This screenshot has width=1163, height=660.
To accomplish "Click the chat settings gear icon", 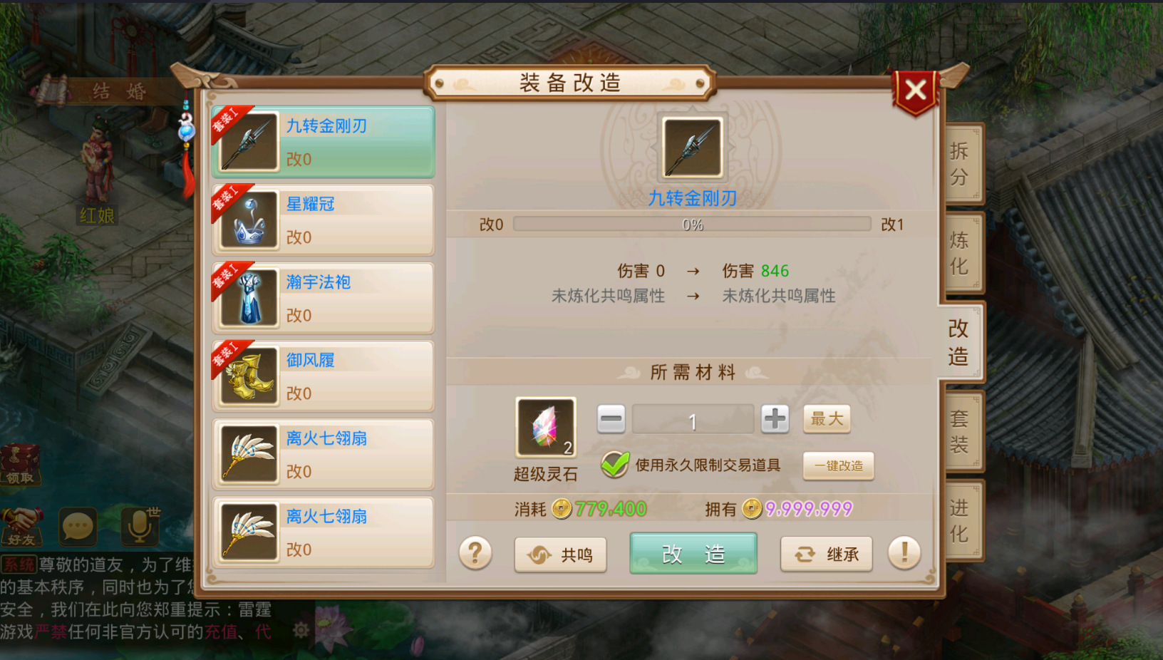I will [x=301, y=630].
